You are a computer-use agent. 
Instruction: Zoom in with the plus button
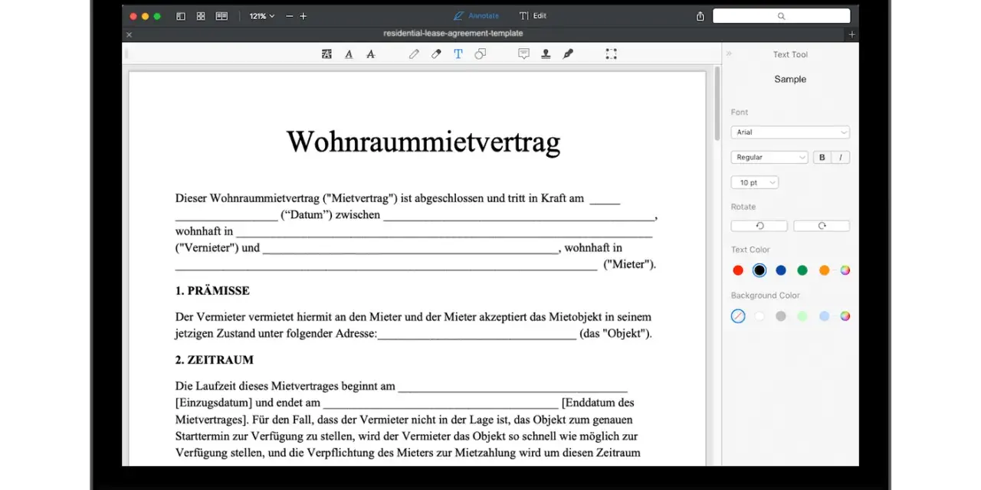click(303, 16)
